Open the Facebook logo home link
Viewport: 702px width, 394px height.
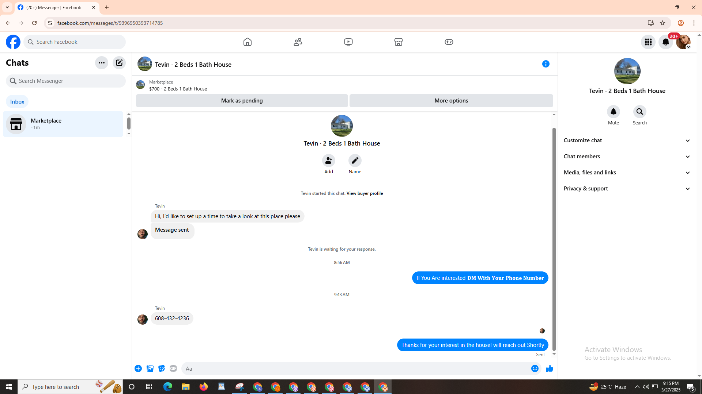pyautogui.click(x=13, y=42)
